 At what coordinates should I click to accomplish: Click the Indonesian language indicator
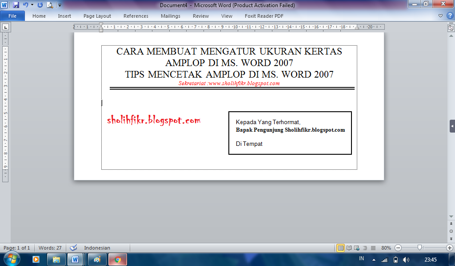point(97,248)
